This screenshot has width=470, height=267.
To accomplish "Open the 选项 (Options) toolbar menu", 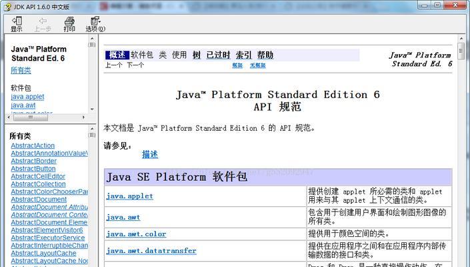I will 95,24.
